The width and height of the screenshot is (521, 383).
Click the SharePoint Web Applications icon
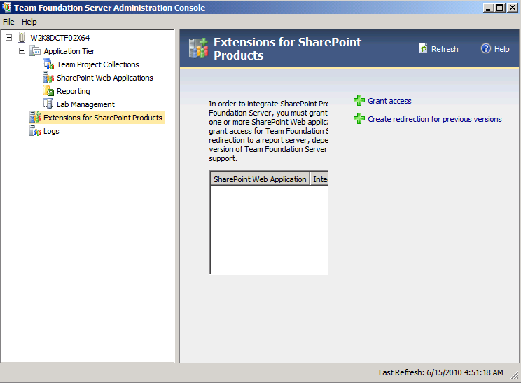point(48,78)
